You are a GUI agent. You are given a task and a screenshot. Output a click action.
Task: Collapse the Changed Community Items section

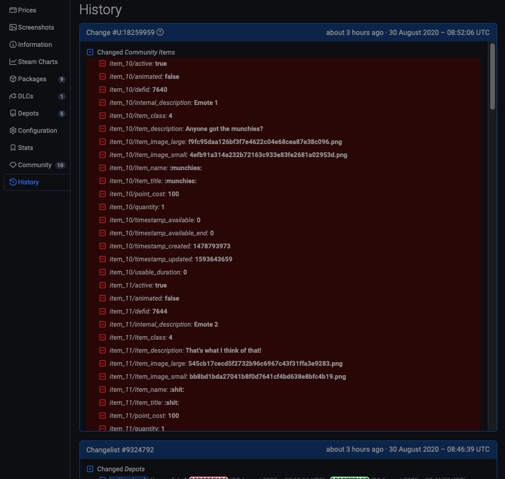[x=90, y=53]
